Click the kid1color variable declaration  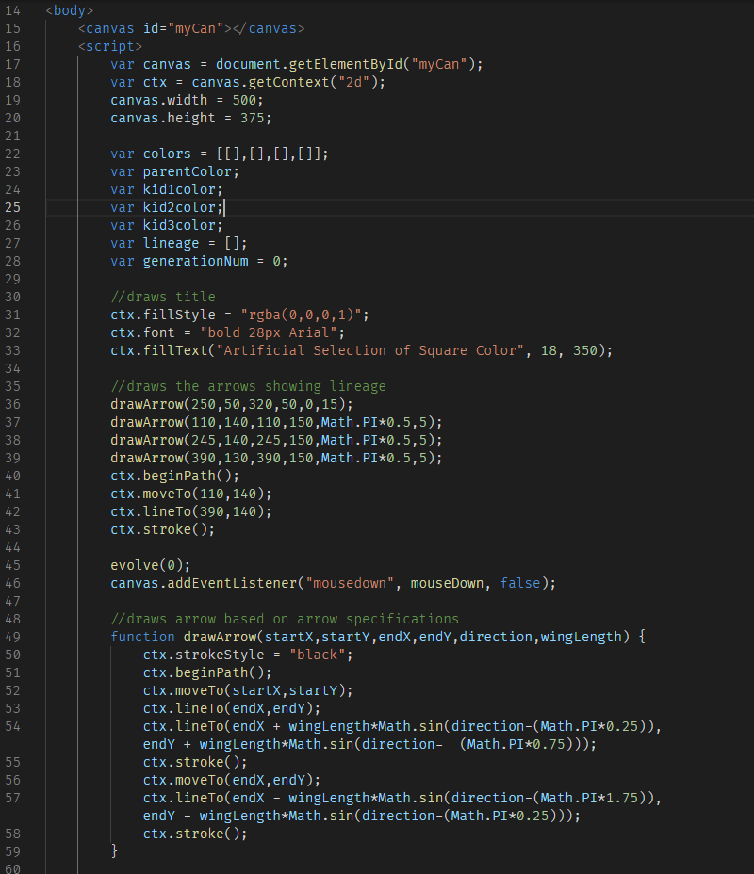click(166, 189)
